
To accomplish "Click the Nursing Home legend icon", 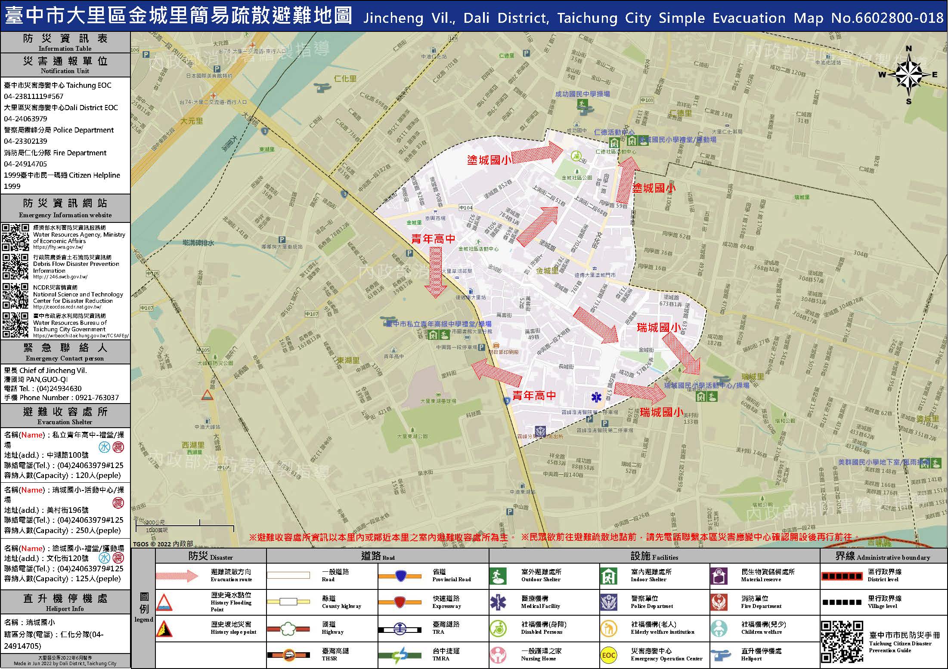I will (498, 655).
